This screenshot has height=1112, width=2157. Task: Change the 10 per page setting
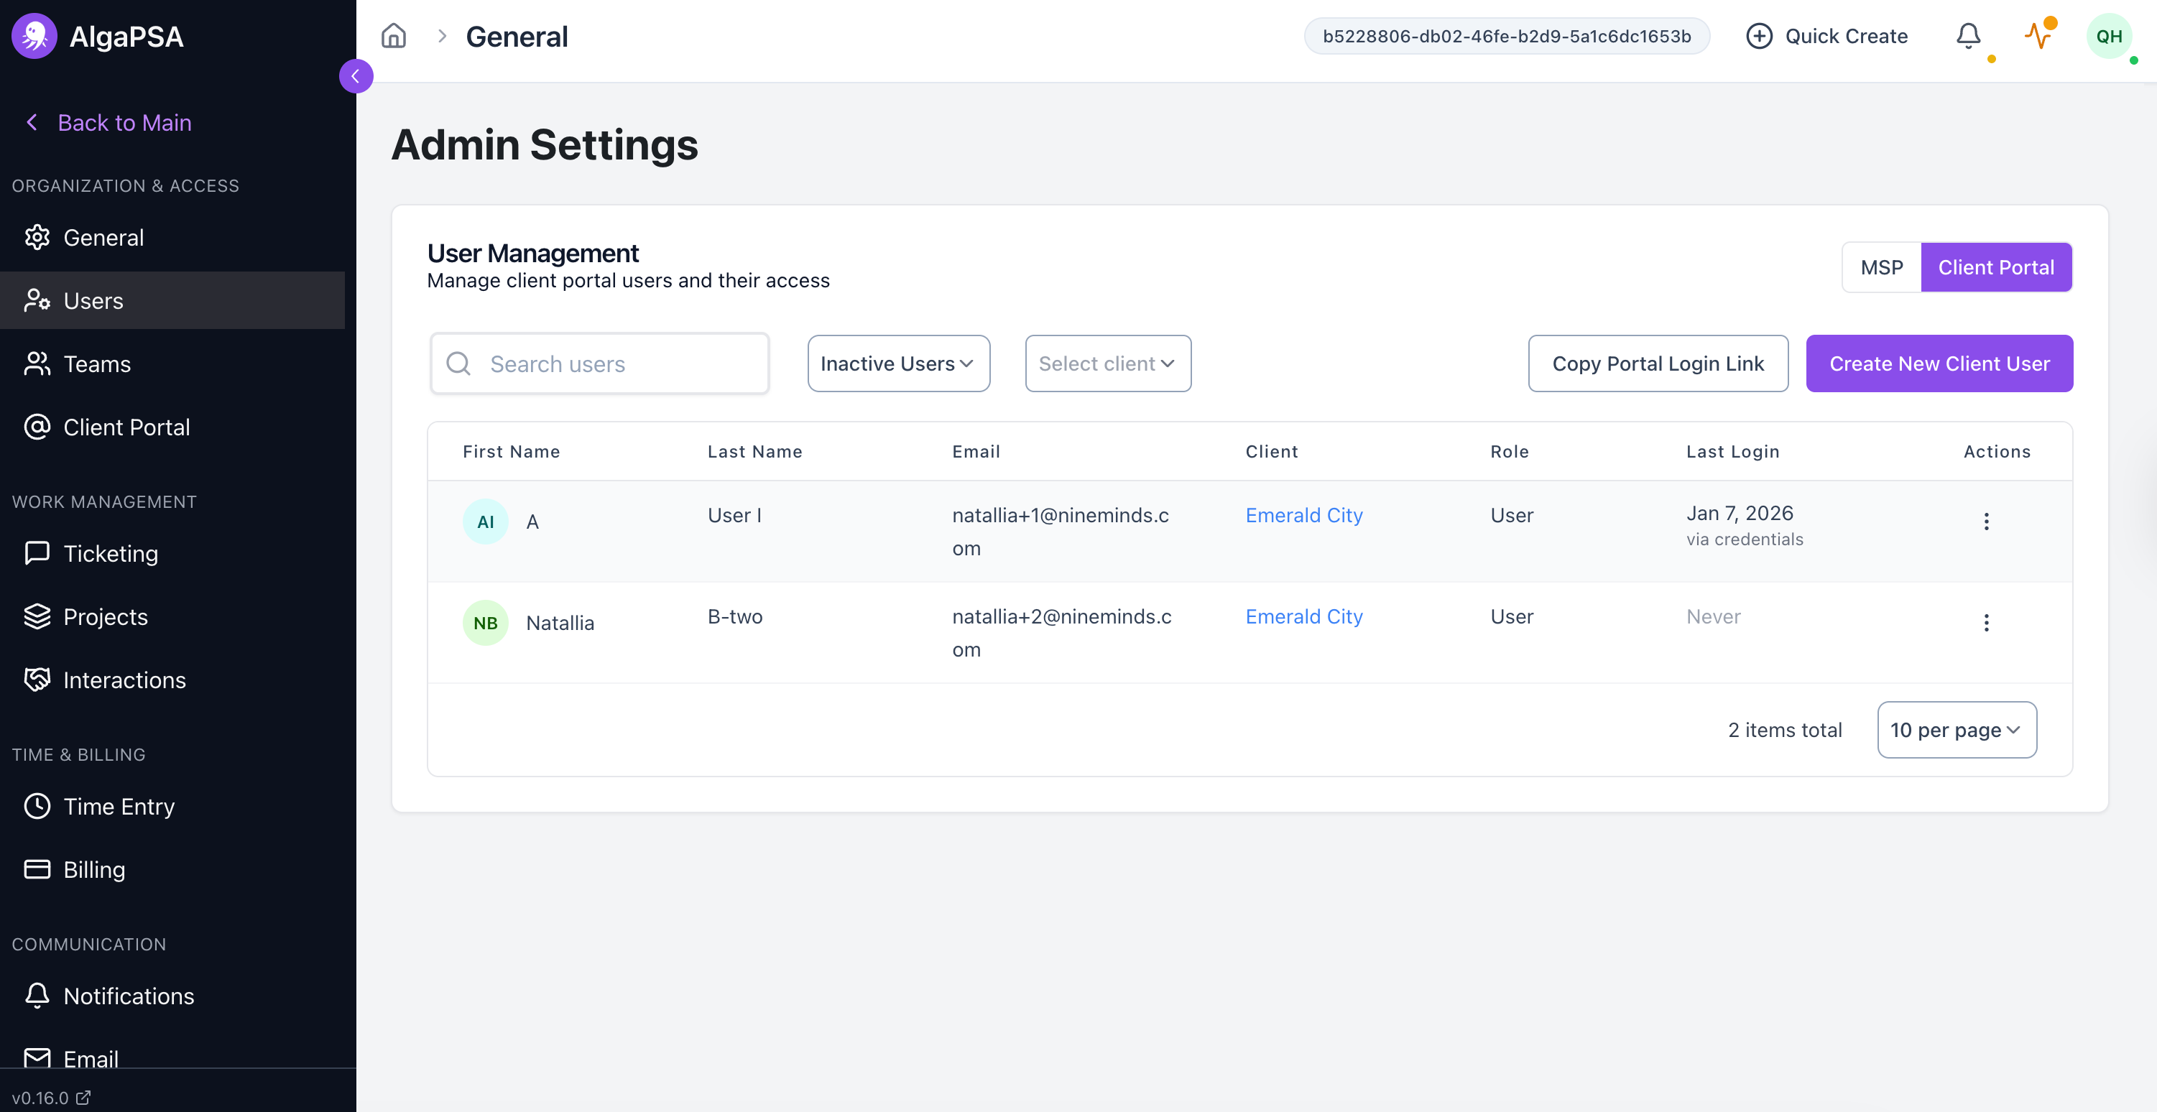click(x=1957, y=729)
